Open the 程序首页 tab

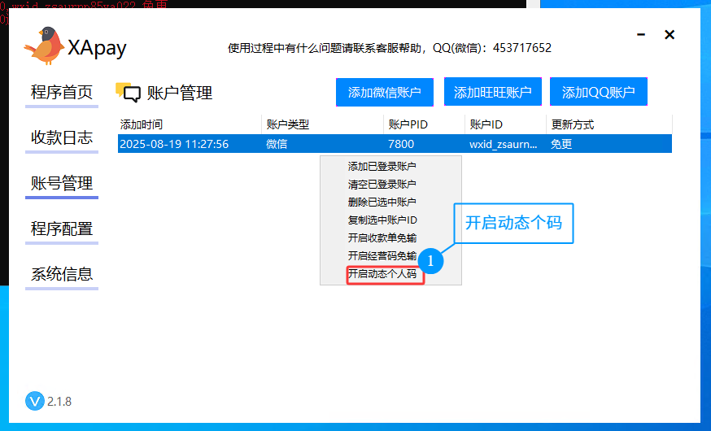62,93
